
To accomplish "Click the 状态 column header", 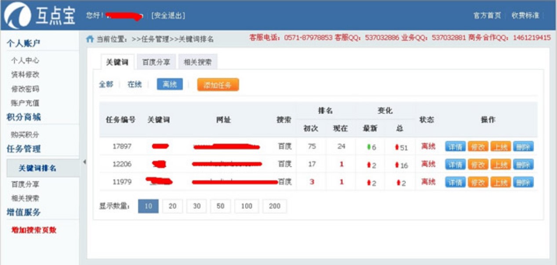I will click(x=427, y=120).
